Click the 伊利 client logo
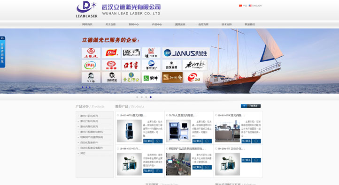This screenshot has width=339, height=185. 91,65
